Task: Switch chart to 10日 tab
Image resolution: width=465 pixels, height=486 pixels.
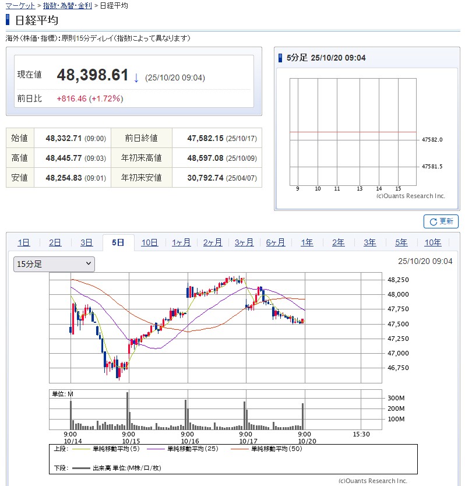Action: tap(150, 242)
